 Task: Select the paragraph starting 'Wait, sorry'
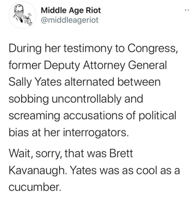[x=94, y=170]
